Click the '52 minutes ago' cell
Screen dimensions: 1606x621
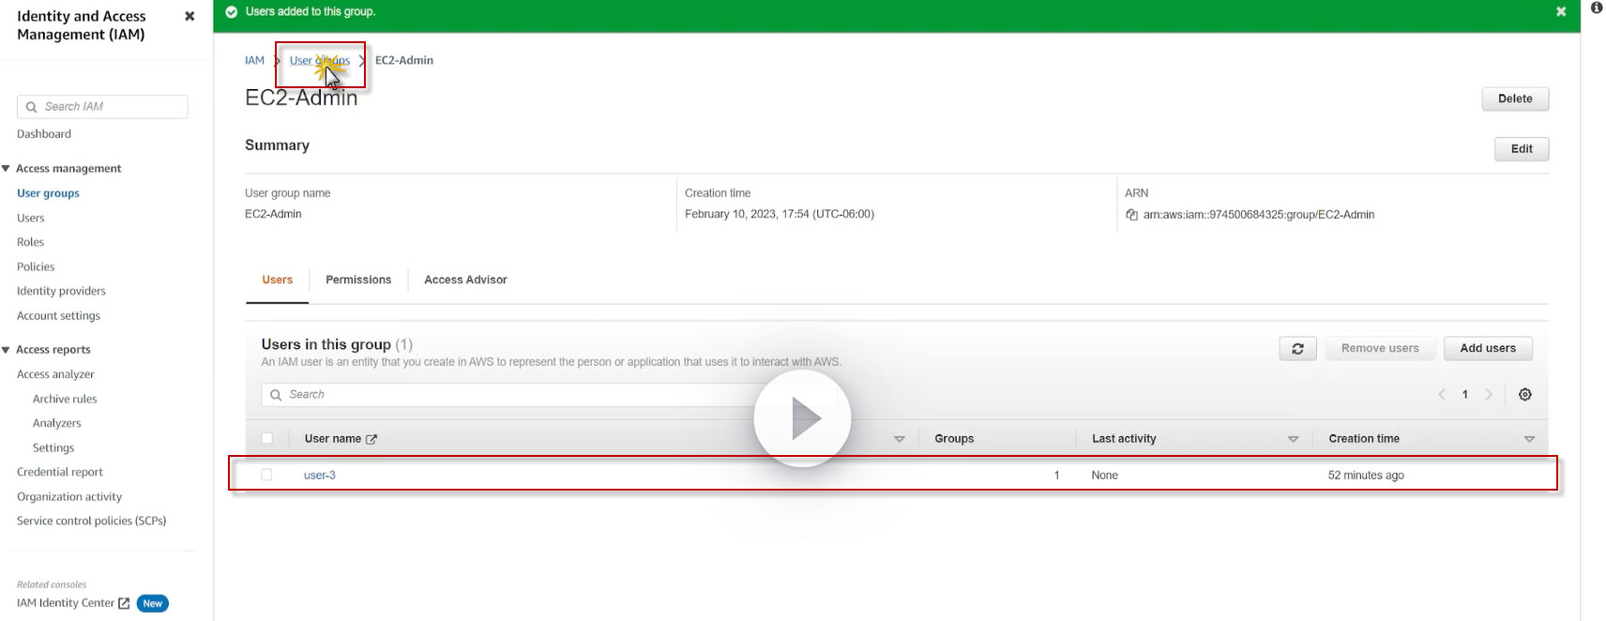pos(1366,476)
